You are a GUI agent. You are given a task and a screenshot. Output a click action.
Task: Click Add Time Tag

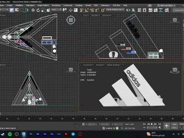tap(130, 128)
